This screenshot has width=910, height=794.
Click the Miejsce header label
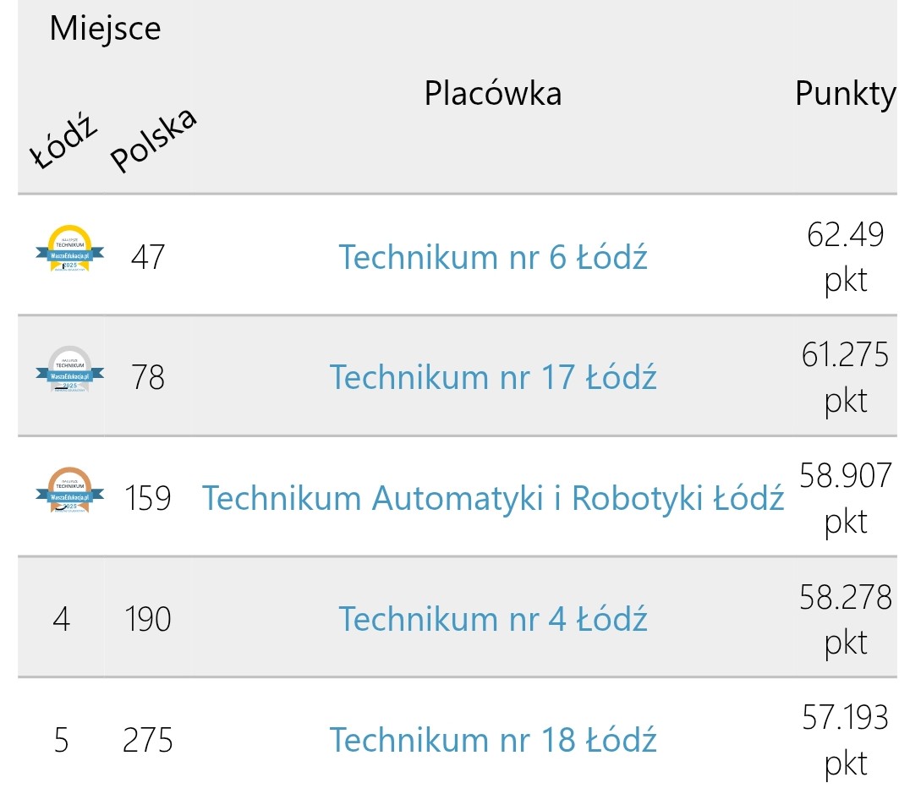[x=105, y=28]
